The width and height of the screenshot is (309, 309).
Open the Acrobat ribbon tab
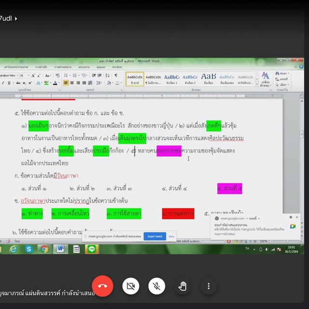(117, 67)
